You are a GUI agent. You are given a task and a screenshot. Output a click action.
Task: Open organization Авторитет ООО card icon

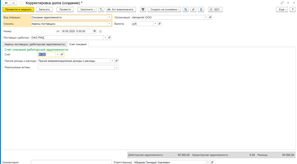click(x=210, y=17)
